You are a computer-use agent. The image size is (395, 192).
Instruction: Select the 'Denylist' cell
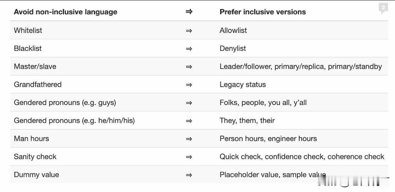coord(233,48)
